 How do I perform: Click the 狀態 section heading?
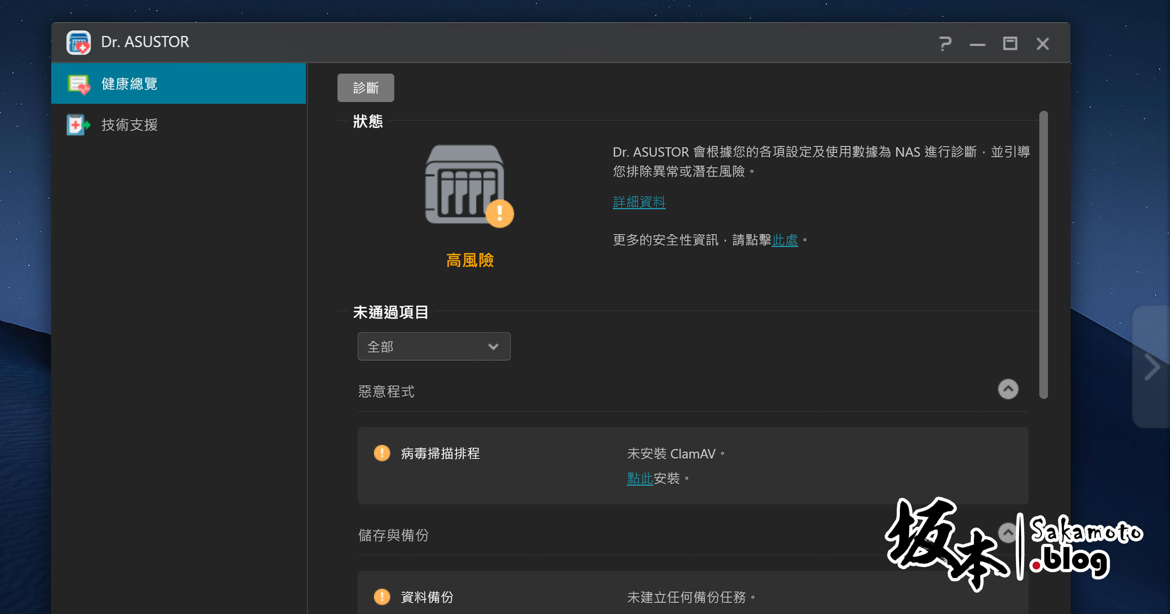click(368, 121)
